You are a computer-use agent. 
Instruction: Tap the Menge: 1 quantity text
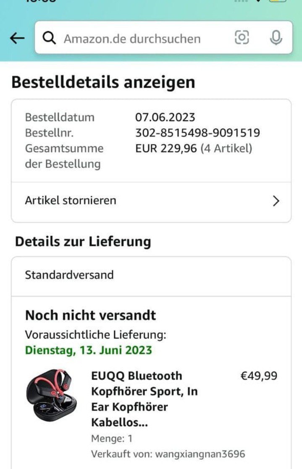point(112,439)
